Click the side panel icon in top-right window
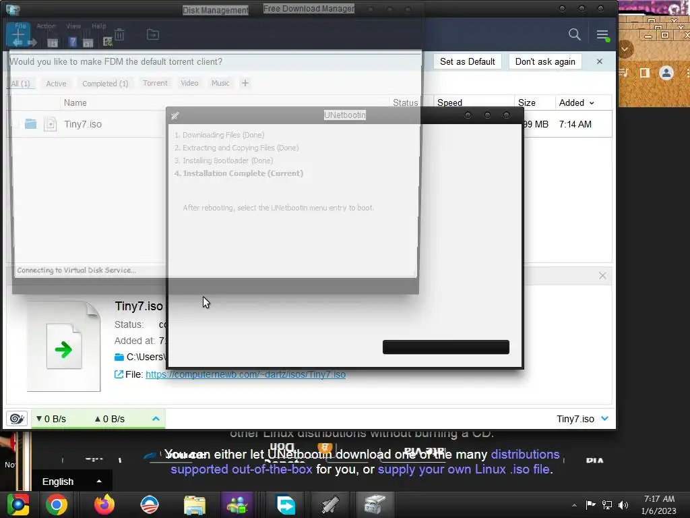690x518 pixels. (x=645, y=73)
